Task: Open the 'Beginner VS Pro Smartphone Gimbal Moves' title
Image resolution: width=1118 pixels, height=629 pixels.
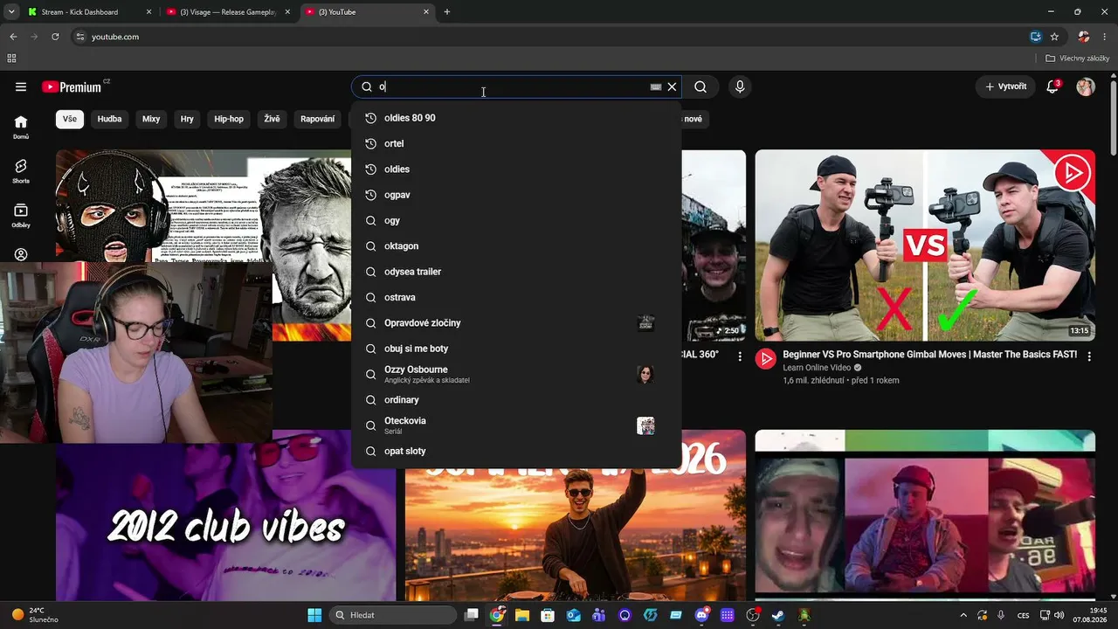Action: click(x=930, y=355)
